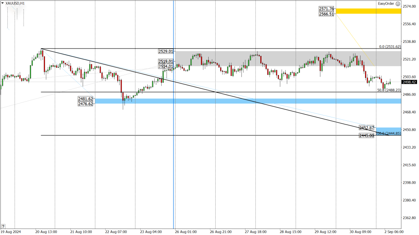Select the Fibonacci 50.0 (2488.23) level label
The width and height of the screenshot is (419, 235).
pyautogui.click(x=389, y=90)
